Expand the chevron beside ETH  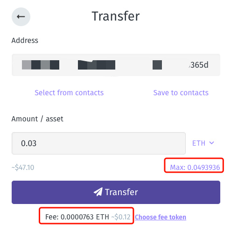click(211, 143)
